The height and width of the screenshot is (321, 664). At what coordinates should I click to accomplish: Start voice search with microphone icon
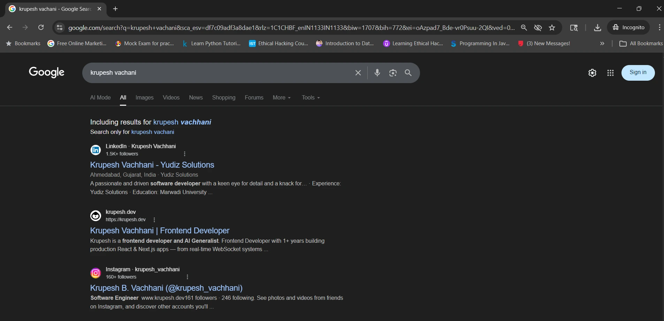pyautogui.click(x=377, y=73)
